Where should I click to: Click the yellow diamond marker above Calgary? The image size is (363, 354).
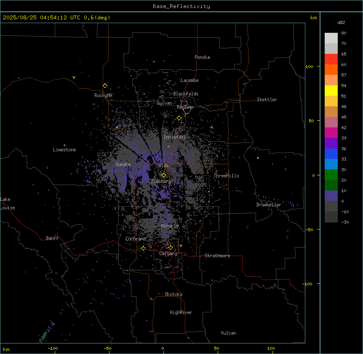coord(171,248)
